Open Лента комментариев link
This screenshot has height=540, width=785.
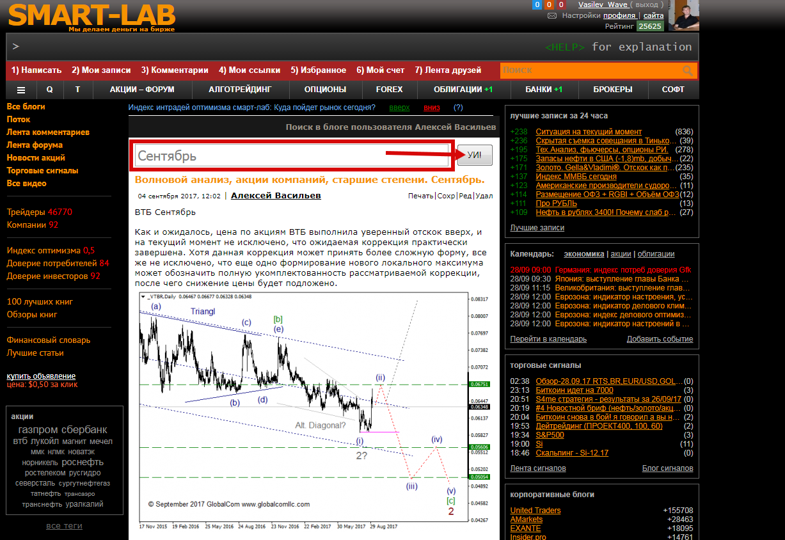click(x=48, y=132)
